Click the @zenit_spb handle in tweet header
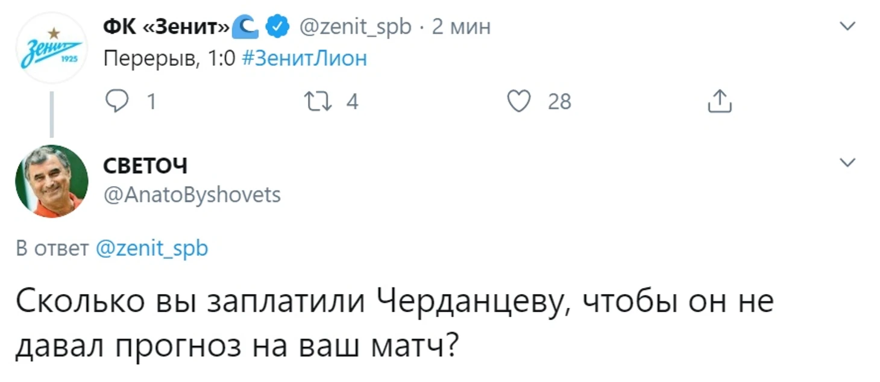Viewport: 880px width, 382px height. click(356, 27)
